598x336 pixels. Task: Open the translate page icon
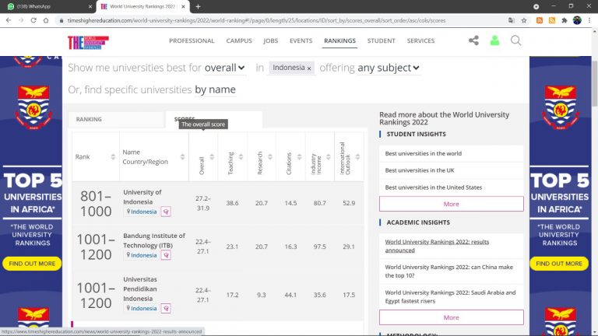tap(512, 20)
